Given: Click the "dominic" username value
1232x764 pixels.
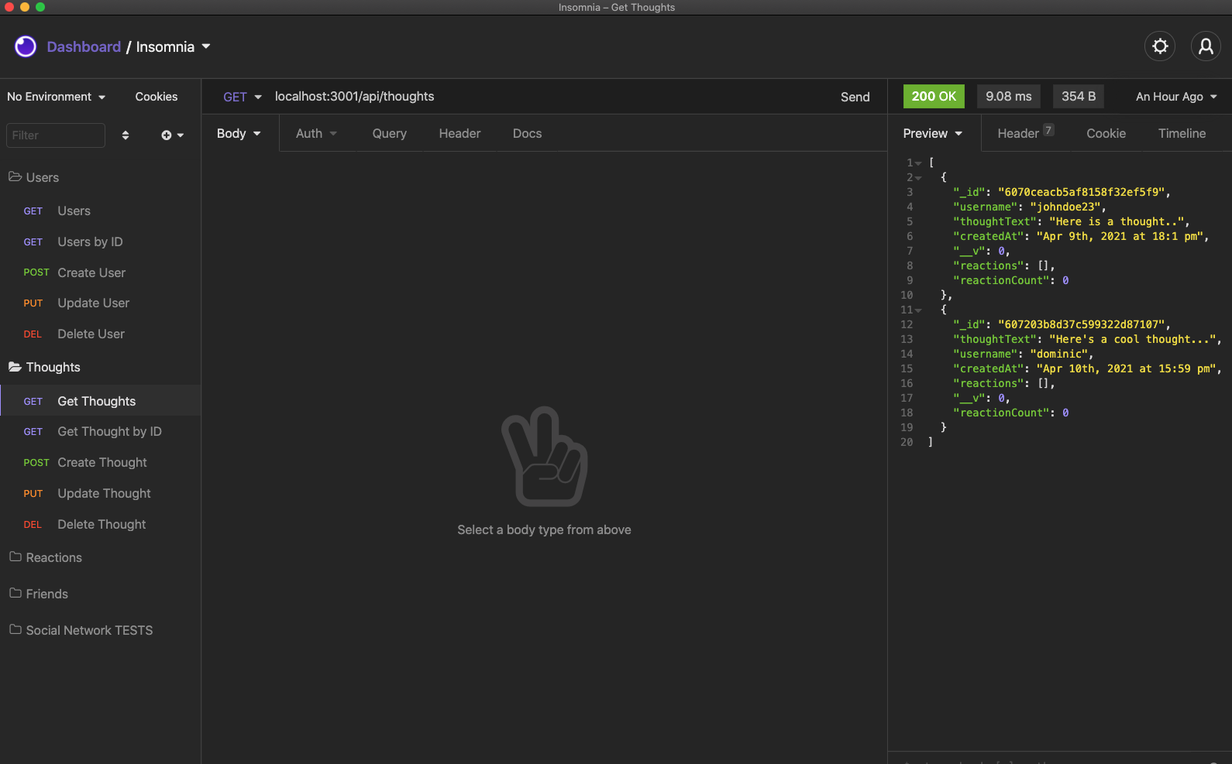Looking at the screenshot, I should pyautogui.click(x=1059, y=354).
